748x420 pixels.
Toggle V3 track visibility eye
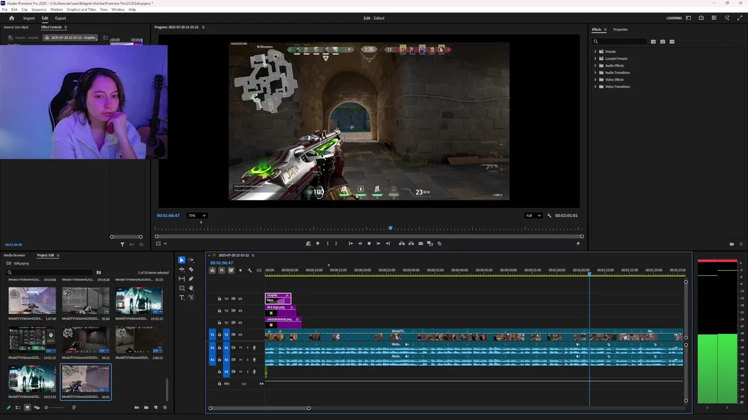tap(240, 310)
